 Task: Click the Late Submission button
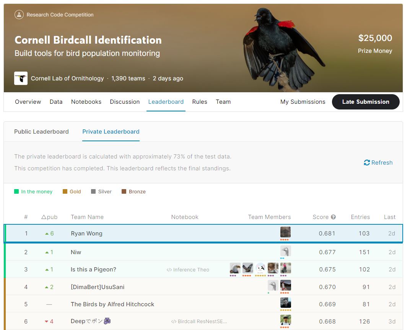pyautogui.click(x=366, y=102)
